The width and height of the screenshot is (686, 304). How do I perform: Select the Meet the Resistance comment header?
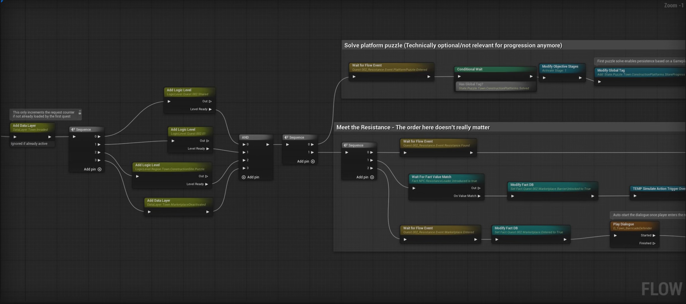click(x=509, y=127)
